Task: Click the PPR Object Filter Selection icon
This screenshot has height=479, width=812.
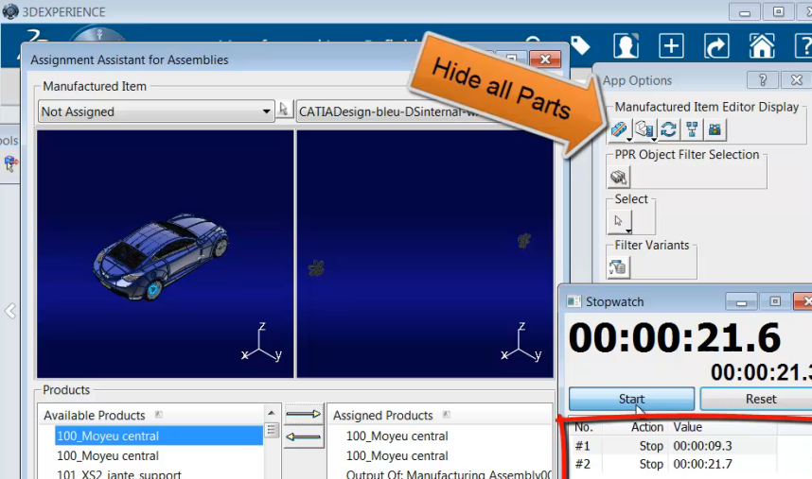Action: (x=618, y=177)
